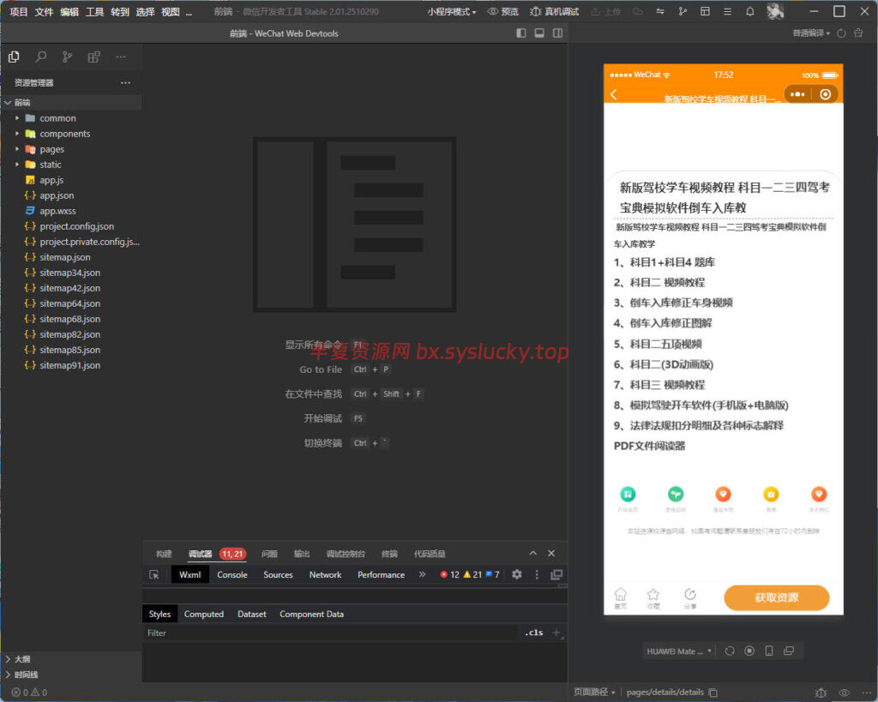Click the compile refresh icon next to 普通编译

(x=841, y=33)
